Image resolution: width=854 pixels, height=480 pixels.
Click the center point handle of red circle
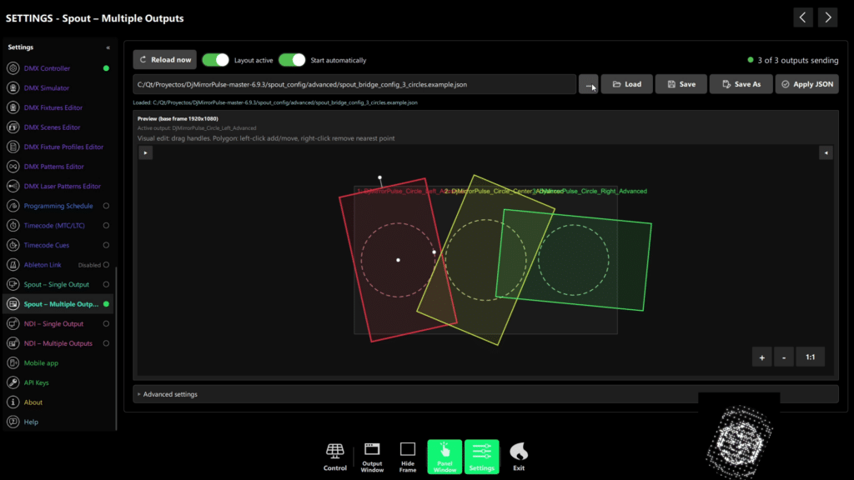pos(398,260)
